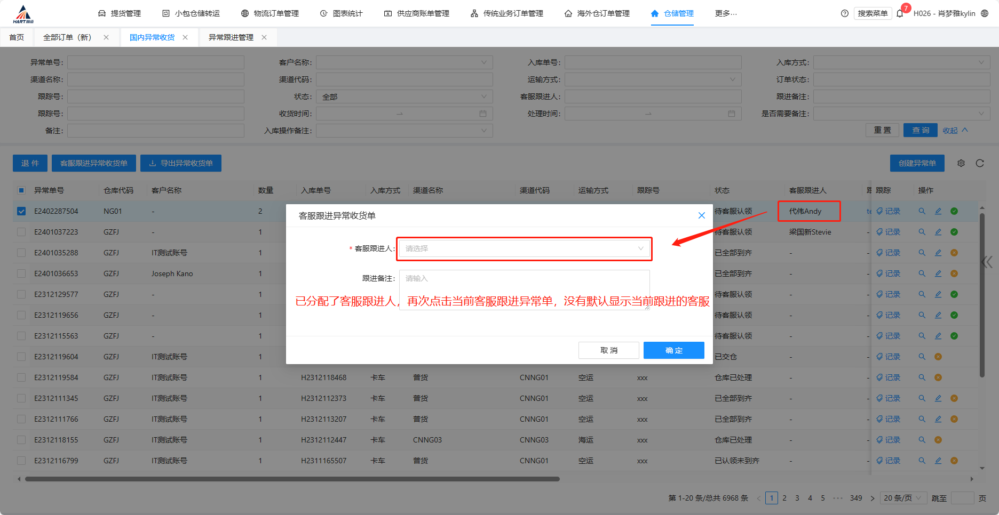Screen dimensions: 999x515
Task: Click magnifier view icon for E2402287504
Action: (922, 211)
